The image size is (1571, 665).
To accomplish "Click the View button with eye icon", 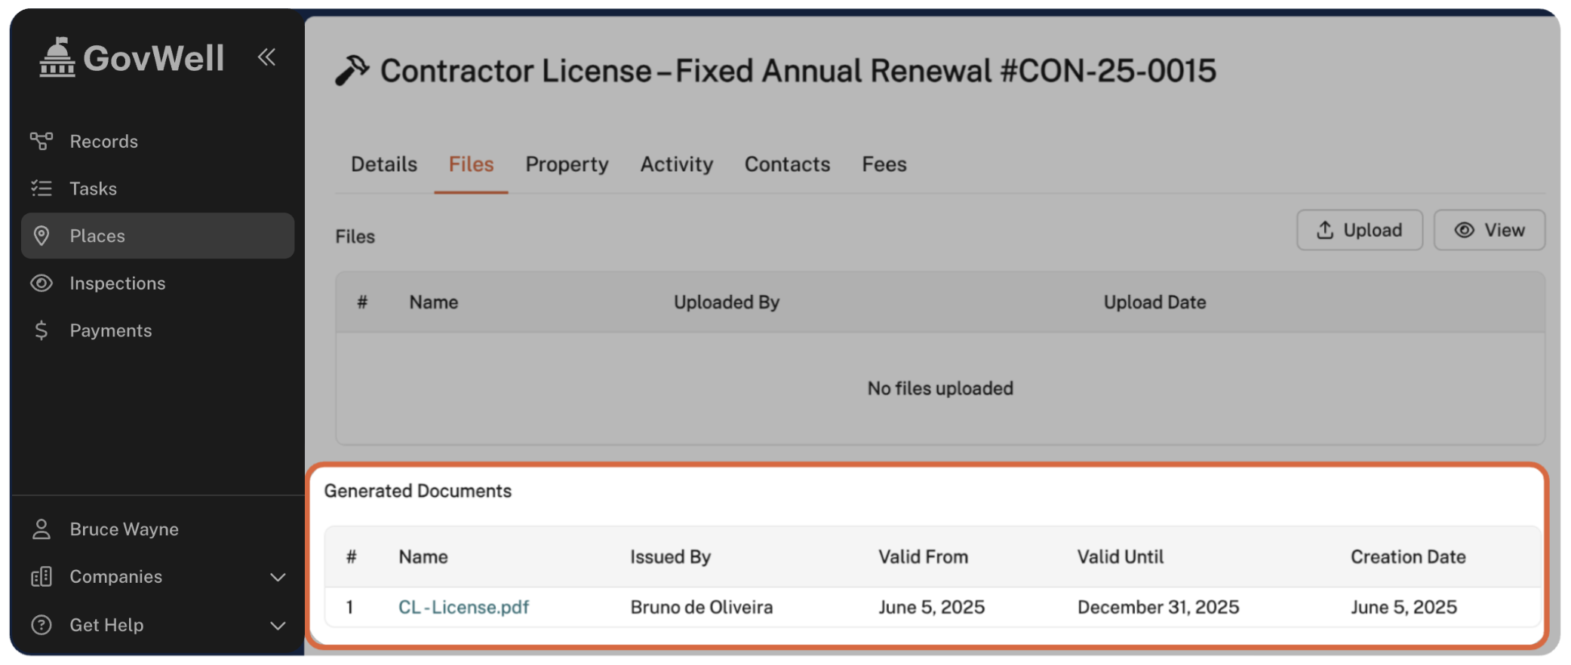I will click(1489, 231).
